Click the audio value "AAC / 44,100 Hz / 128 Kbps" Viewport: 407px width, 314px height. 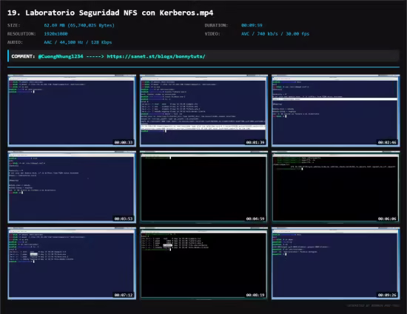78,42
